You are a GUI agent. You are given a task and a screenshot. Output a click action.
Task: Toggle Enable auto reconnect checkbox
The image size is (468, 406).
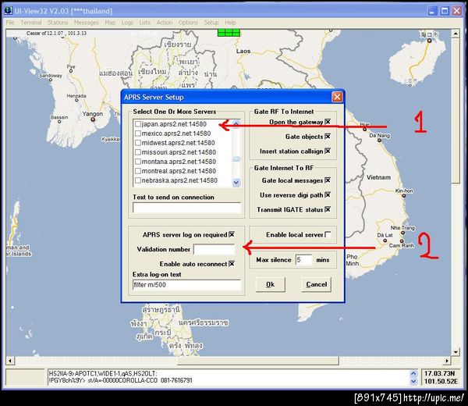(x=232, y=264)
